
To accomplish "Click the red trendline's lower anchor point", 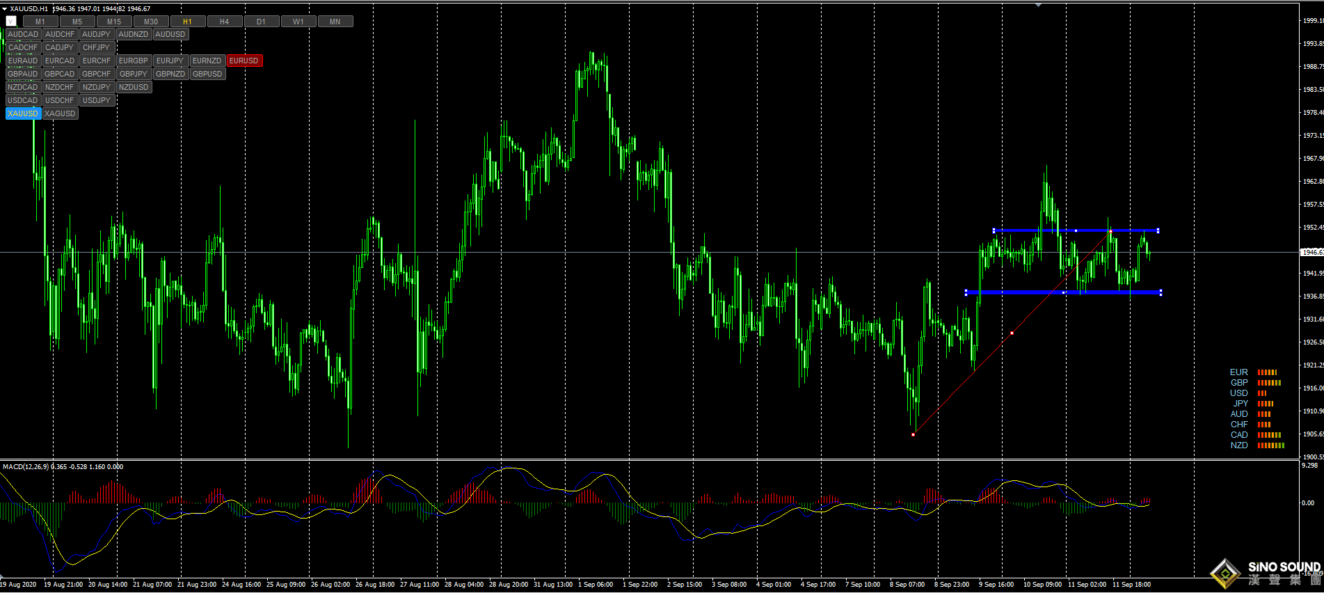I will point(913,434).
